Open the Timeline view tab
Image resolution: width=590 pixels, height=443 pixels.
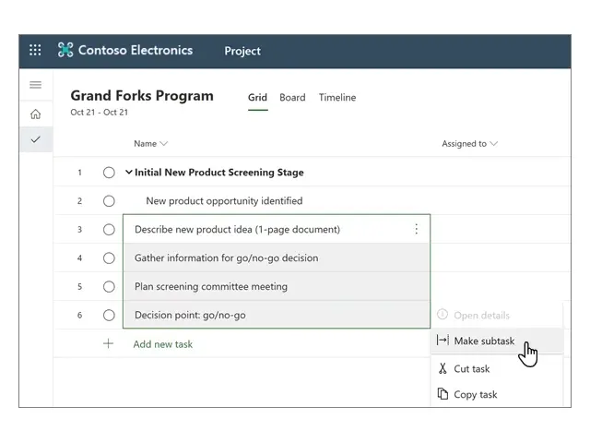[336, 98]
